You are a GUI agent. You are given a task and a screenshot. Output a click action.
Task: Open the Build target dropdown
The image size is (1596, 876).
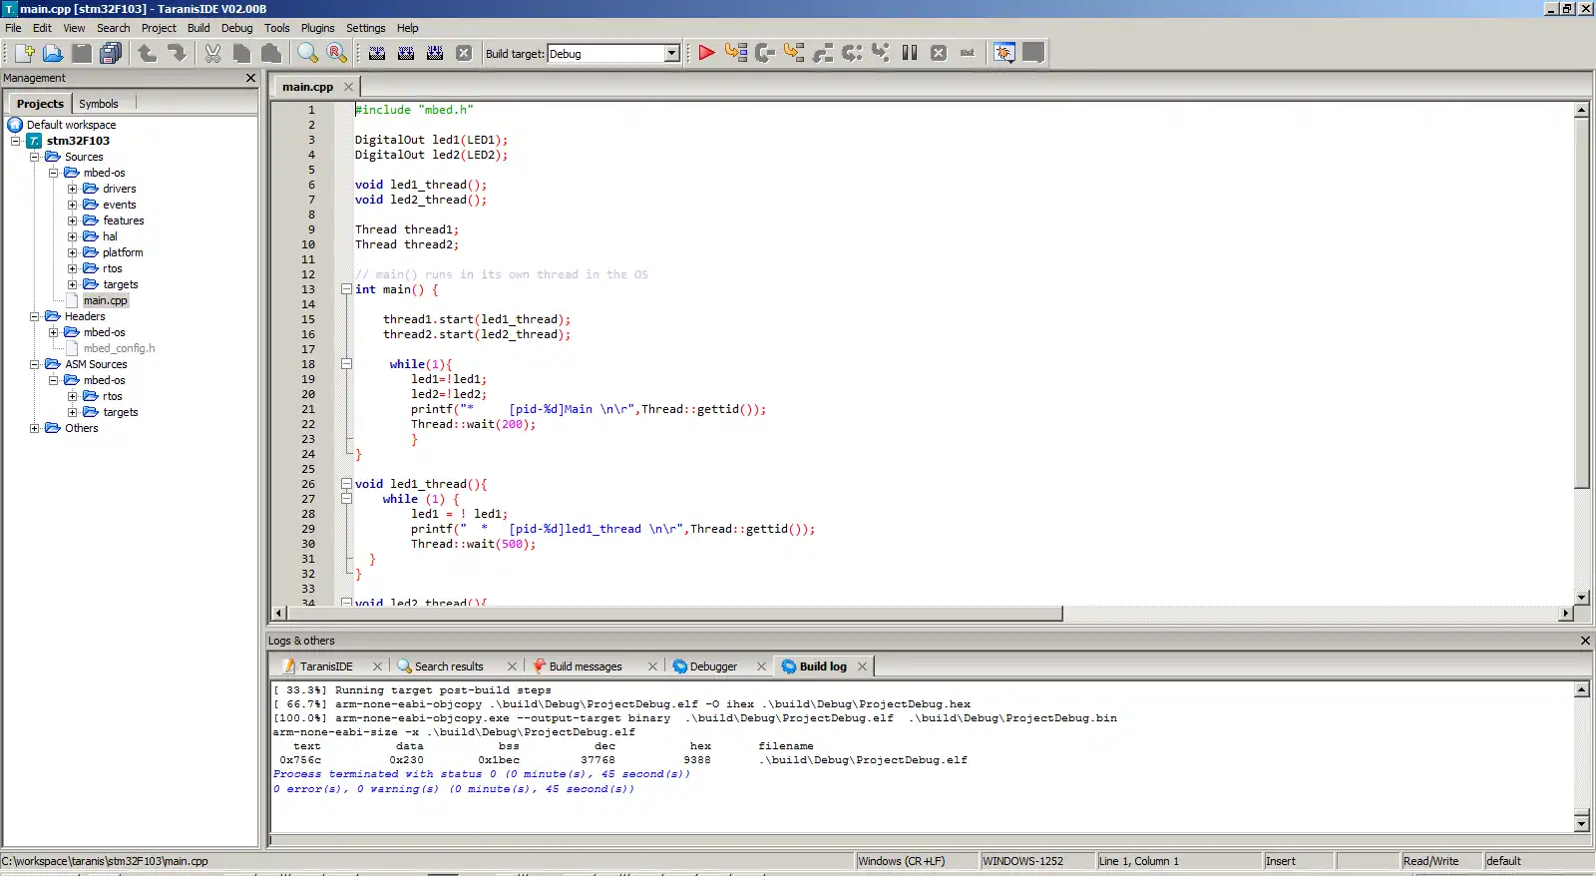(671, 54)
